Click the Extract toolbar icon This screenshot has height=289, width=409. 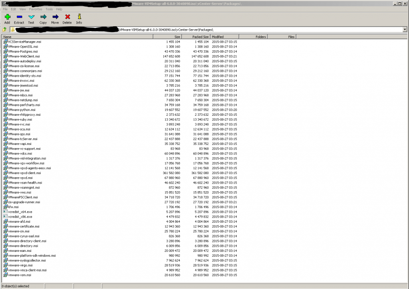[x=19, y=17]
